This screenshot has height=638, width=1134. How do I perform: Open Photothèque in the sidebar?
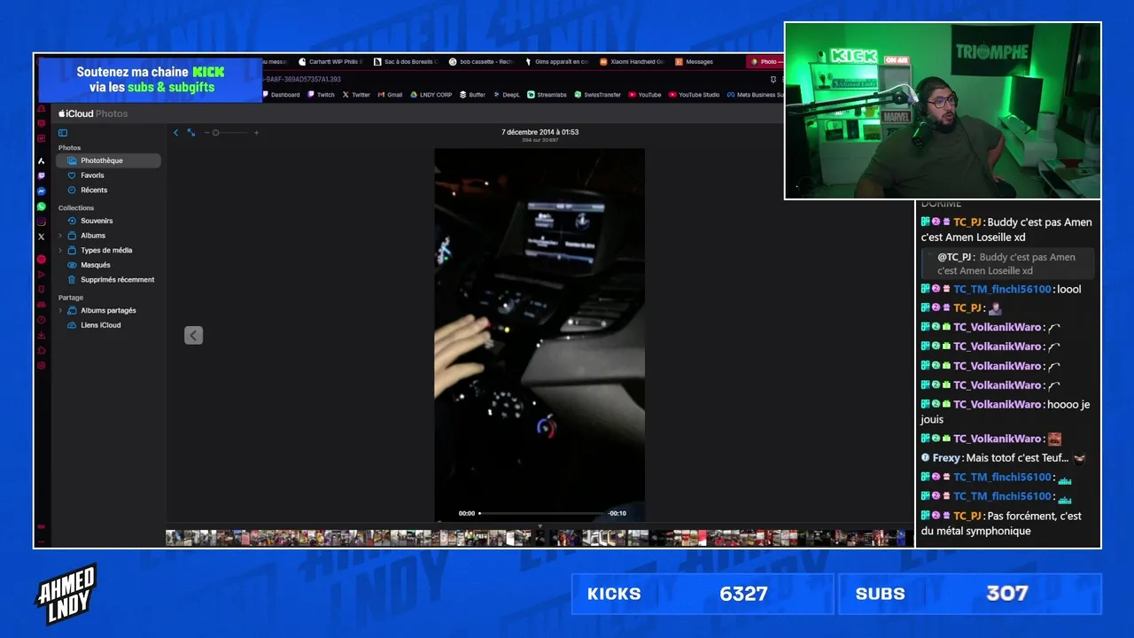coord(108,160)
